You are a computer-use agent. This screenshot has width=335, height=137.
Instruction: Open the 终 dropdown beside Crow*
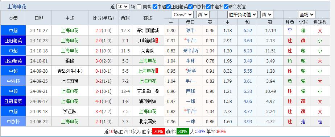(203, 15)
